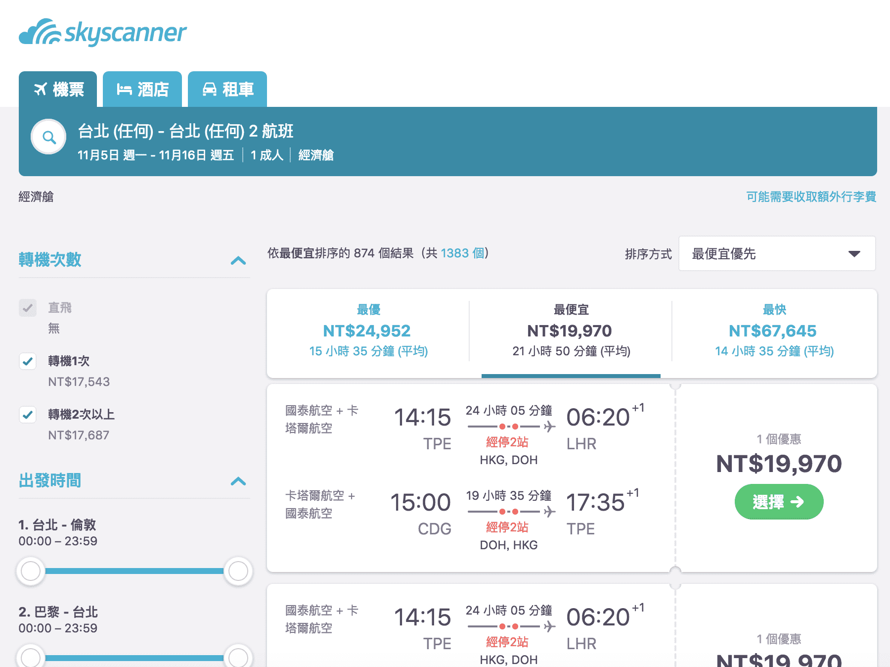This screenshot has height=667, width=890.
Task: Click the 1383 個 total results link
Action: [x=462, y=253]
